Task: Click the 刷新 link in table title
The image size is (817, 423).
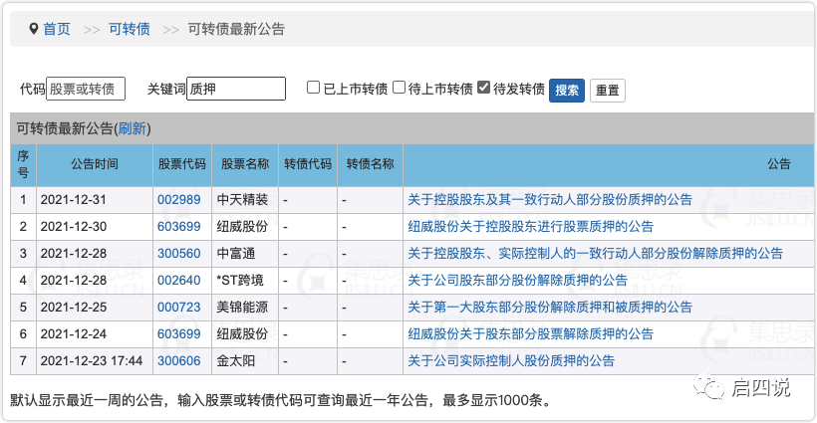Action: pos(133,128)
